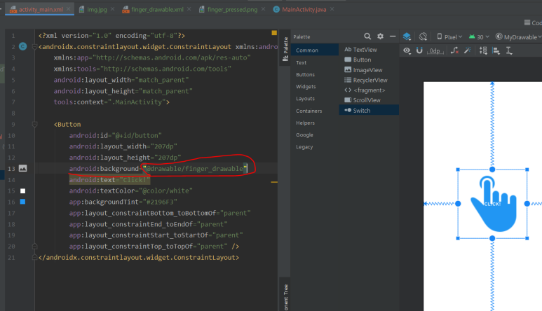Open the guidelines tool icon
Viewport: 542px width, 311px height.
click(509, 50)
